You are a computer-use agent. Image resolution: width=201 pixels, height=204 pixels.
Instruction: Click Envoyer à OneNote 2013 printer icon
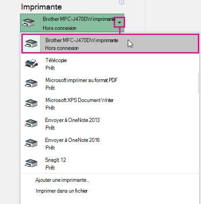coord(31,123)
